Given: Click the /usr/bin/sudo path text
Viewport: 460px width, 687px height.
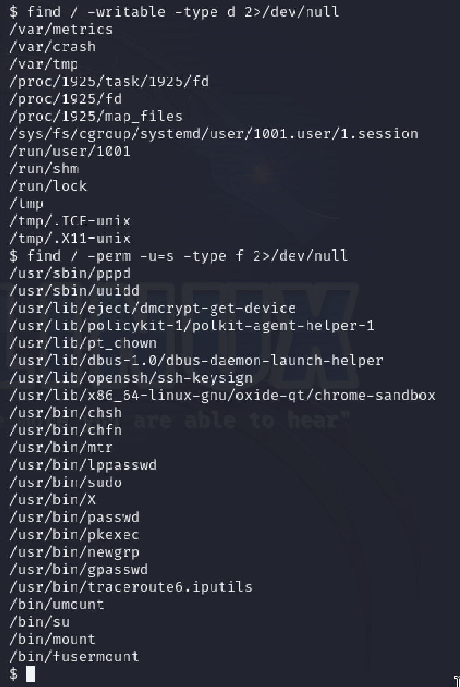Looking at the screenshot, I should (x=65, y=482).
